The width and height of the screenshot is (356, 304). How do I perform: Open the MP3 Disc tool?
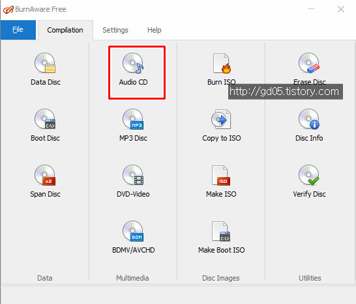point(134,126)
